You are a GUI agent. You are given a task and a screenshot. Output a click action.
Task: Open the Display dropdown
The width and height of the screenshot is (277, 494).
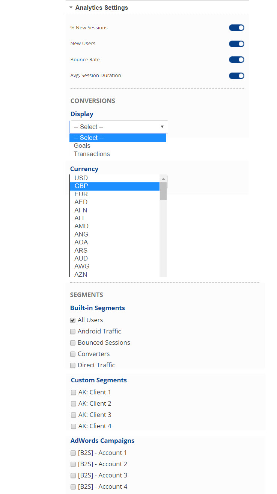tap(119, 127)
